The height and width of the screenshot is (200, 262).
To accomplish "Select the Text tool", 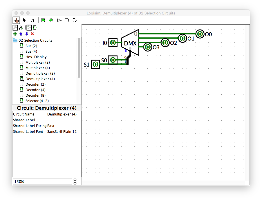I will [32, 20].
